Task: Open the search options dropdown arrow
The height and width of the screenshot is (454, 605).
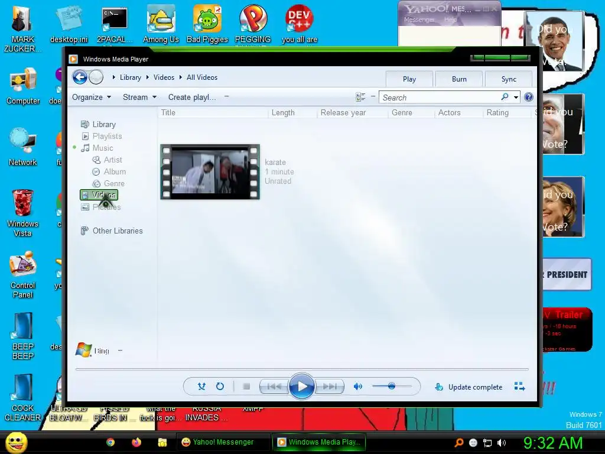Action: [x=516, y=98]
